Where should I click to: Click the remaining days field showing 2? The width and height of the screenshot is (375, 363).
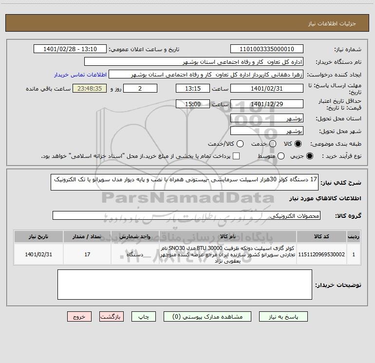[x=140, y=88]
